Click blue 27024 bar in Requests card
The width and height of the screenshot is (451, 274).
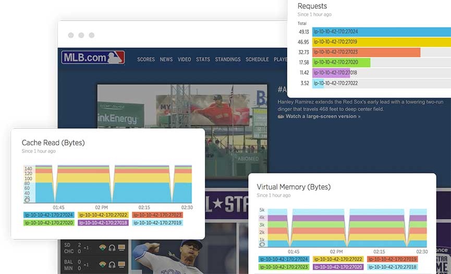[x=382, y=32]
